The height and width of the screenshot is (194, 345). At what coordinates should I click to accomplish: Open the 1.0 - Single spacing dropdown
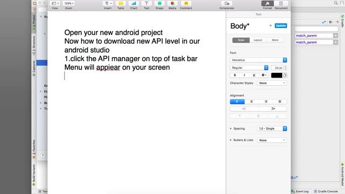point(272,128)
